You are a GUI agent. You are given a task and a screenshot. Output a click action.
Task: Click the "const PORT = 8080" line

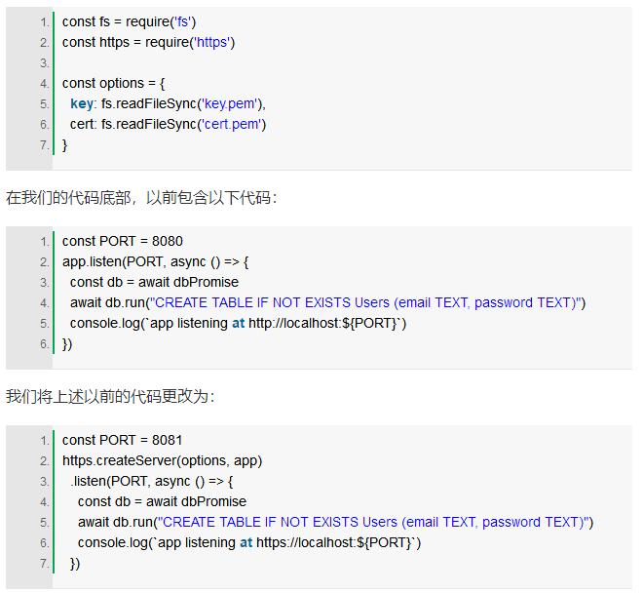pos(122,241)
